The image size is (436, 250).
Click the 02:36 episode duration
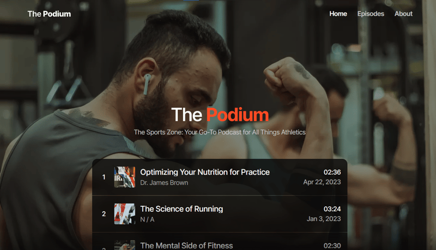[332, 172]
